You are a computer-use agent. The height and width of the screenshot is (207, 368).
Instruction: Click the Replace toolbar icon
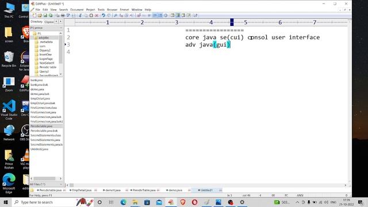coord(121,16)
